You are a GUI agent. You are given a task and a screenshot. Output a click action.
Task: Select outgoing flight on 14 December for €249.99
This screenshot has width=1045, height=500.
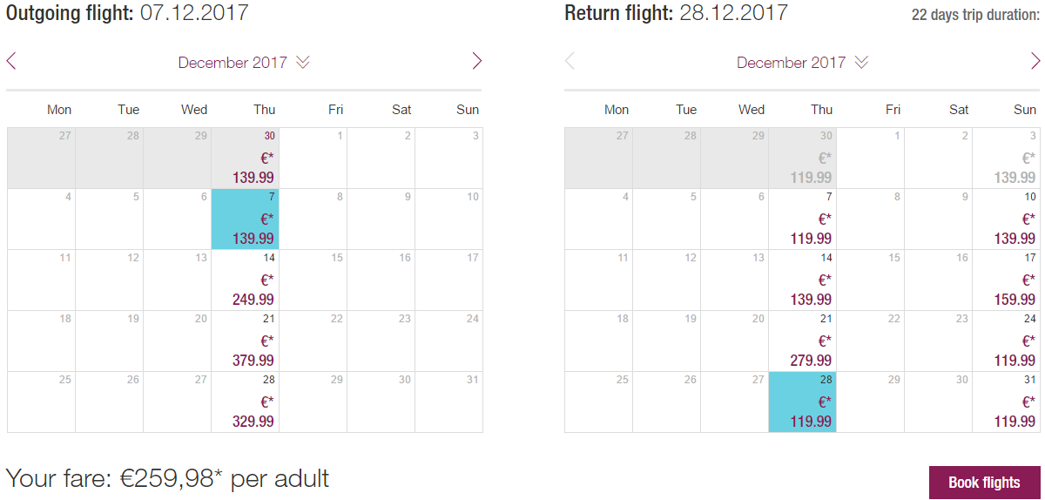tap(246, 280)
